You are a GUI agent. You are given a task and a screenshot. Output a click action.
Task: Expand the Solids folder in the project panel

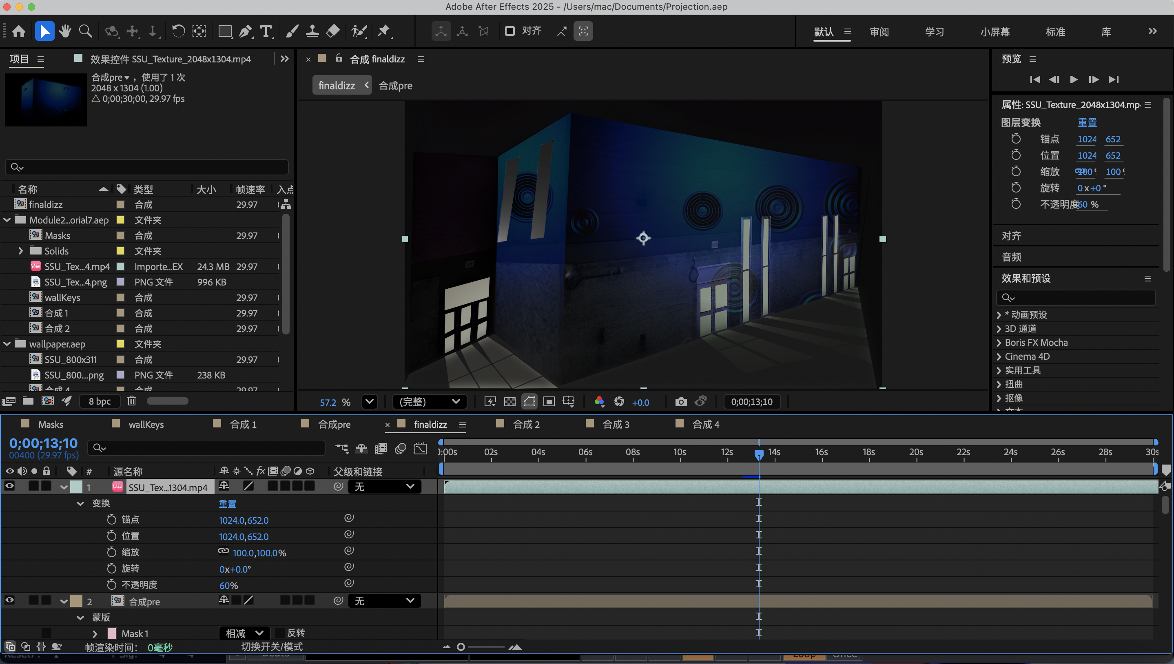click(20, 250)
